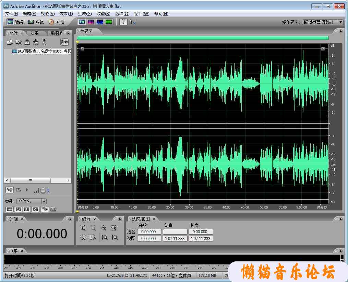This screenshot has width=348, height=282.
Task: Select the Waveform display mode icon
Action: coord(82,22)
